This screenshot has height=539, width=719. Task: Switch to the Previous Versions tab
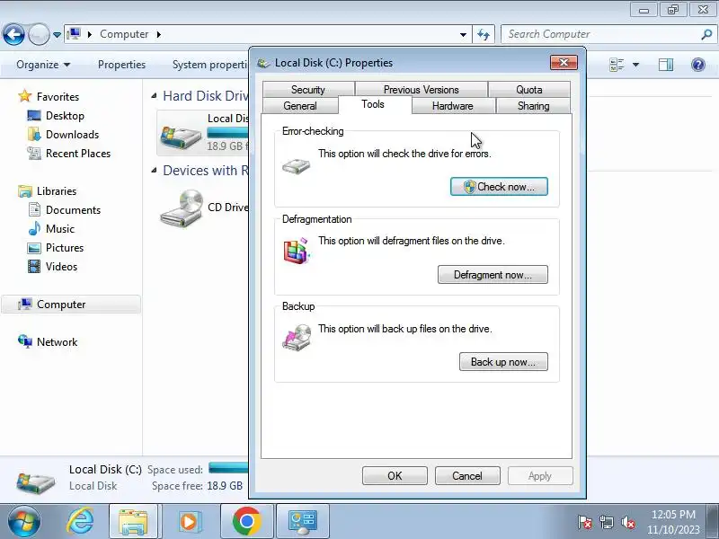point(421,89)
